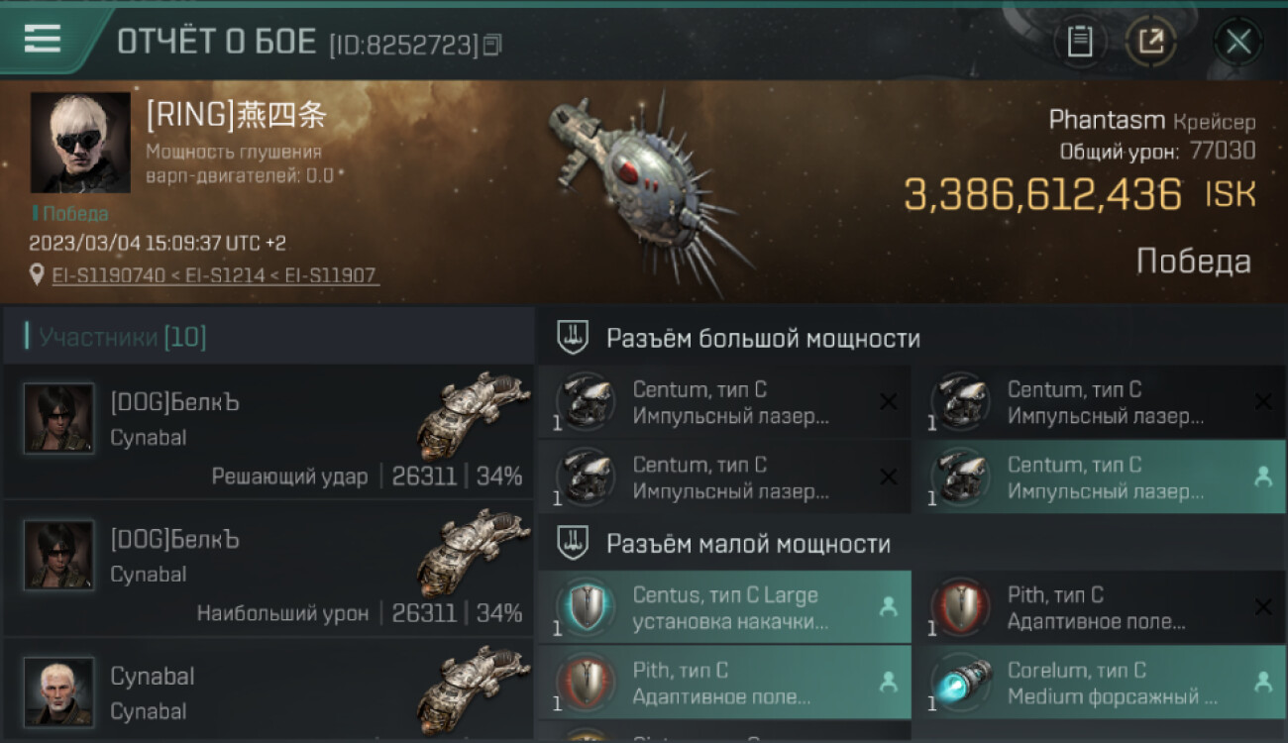The image size is (1288, 743).
Task: Select the Участники [10] tab
Action: pos(123,338)
